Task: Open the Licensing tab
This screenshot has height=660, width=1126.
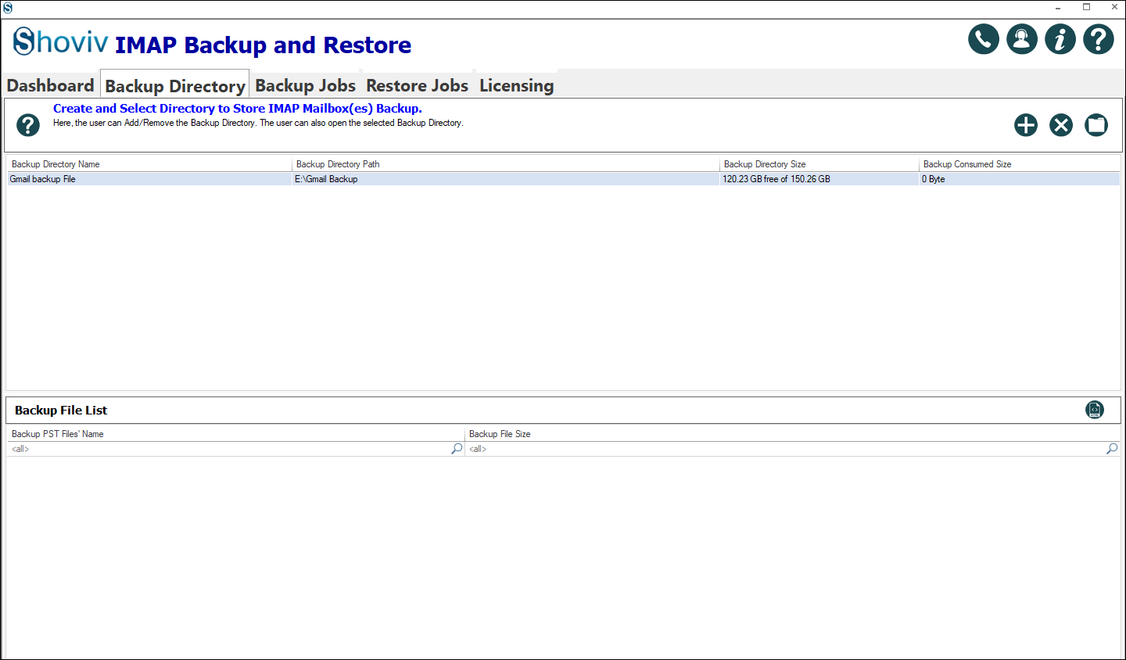Action: (x=517, y=85)
